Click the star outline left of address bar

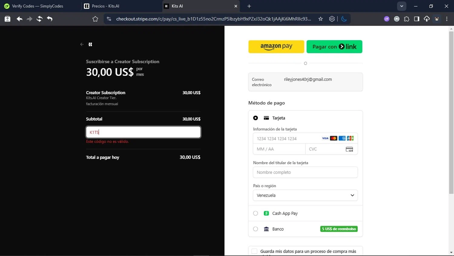click(95, 19)
